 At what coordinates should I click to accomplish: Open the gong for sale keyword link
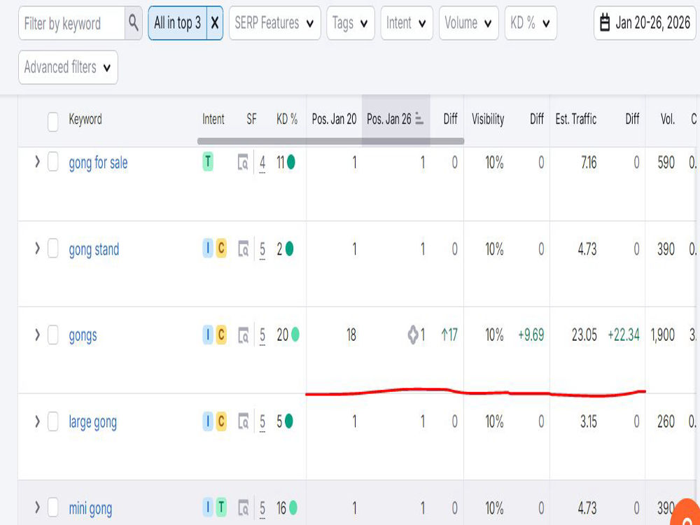coord(98,163)
